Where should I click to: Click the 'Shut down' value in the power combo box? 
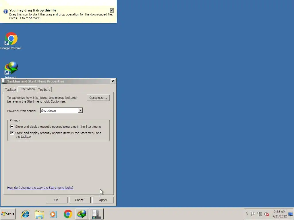[48, 111]
